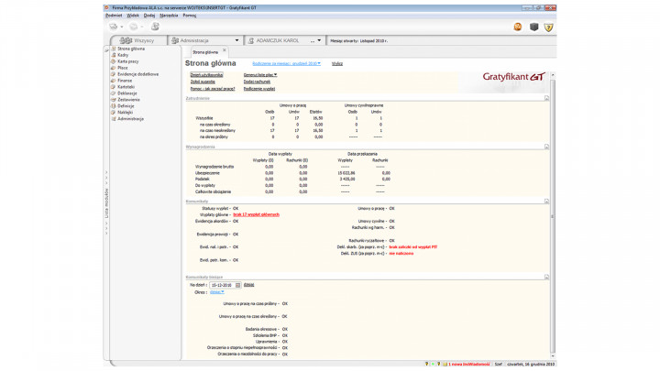The width and height of the screenshot is (660, 371).
Task: Click the Dodaj rachunek link
Action: click(x=257, y=81)
